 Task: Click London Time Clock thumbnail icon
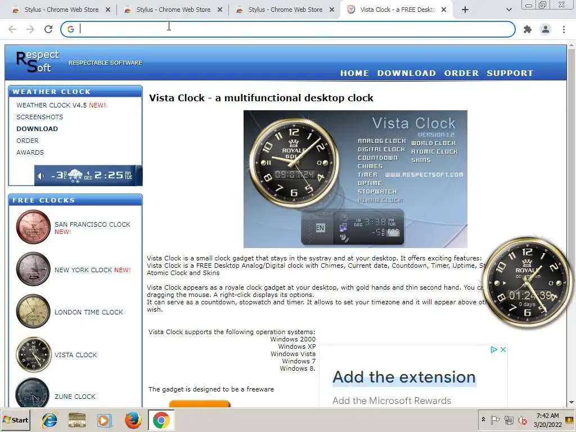pyautogui.click(x=33, y=312)
